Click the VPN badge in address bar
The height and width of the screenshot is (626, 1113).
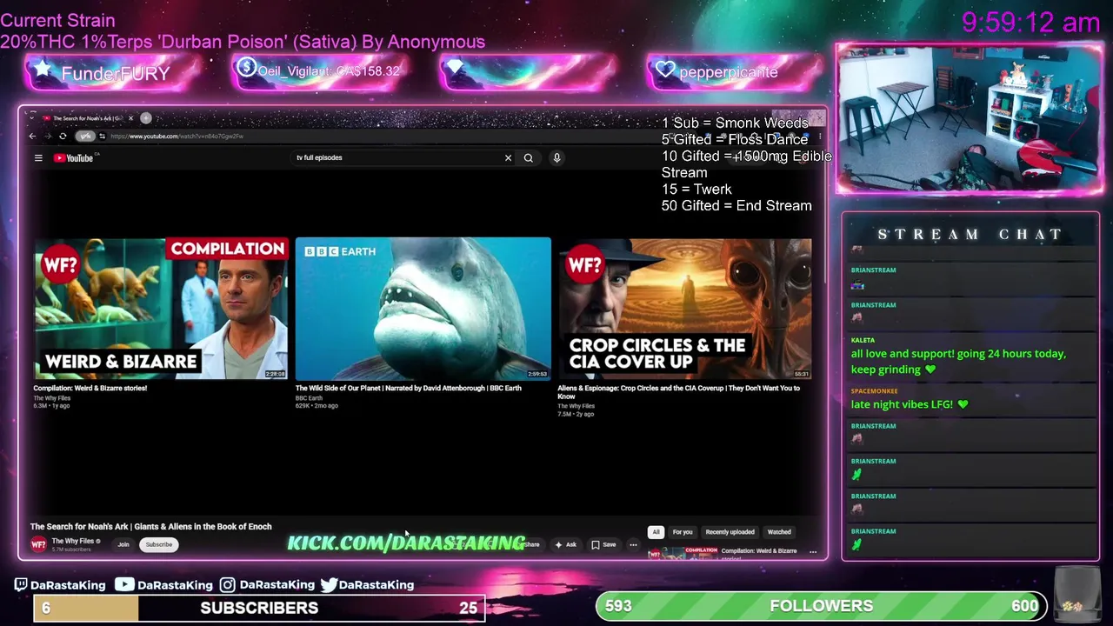tap(85, 137)
